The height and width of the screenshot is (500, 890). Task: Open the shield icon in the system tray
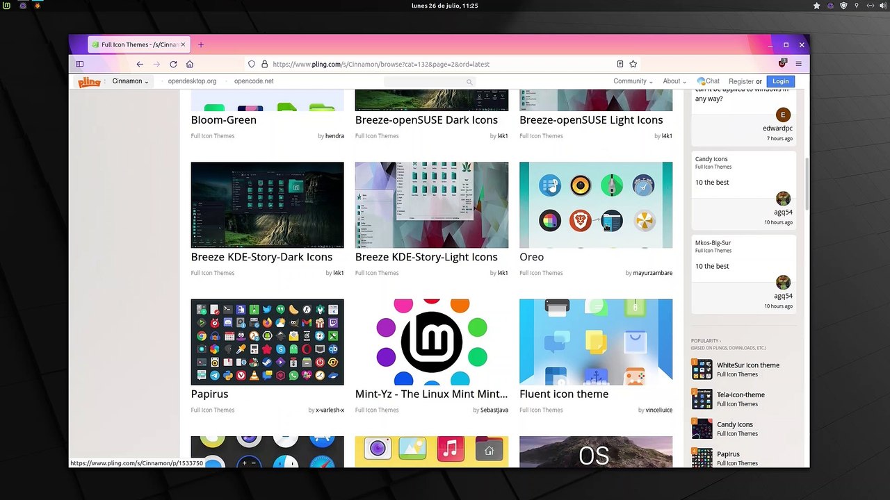point(843,6)
